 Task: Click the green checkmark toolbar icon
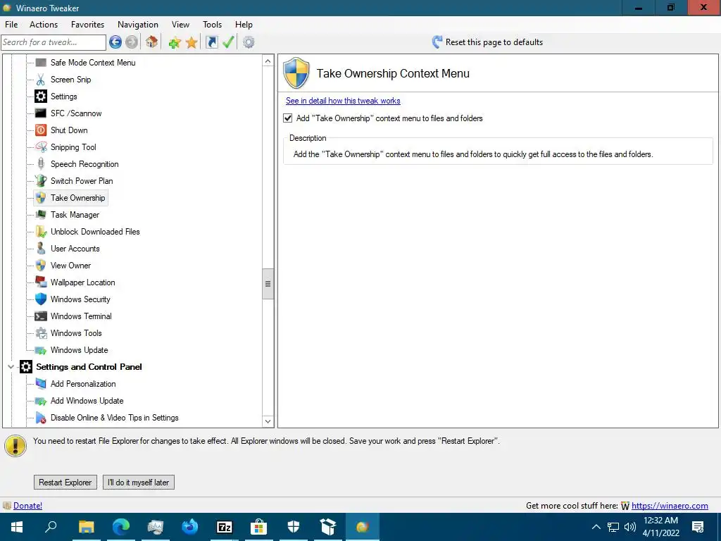(228, 42)
